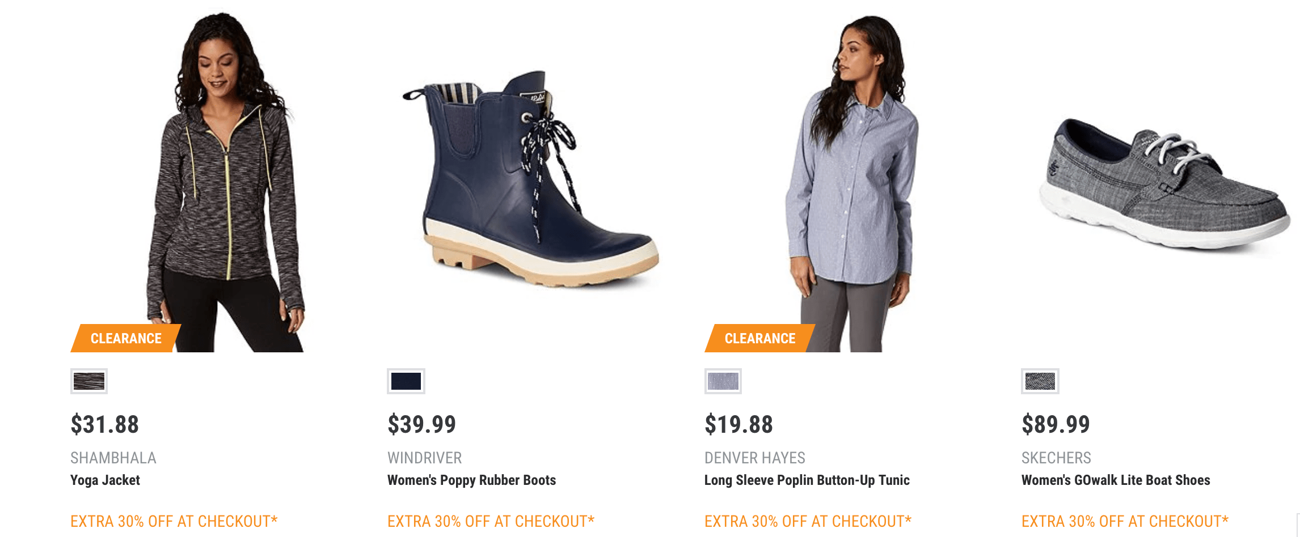Open Women's Poppy Rubber Boots link
The width and height of the screenshot is (1300, 537).
pos(471,480)
